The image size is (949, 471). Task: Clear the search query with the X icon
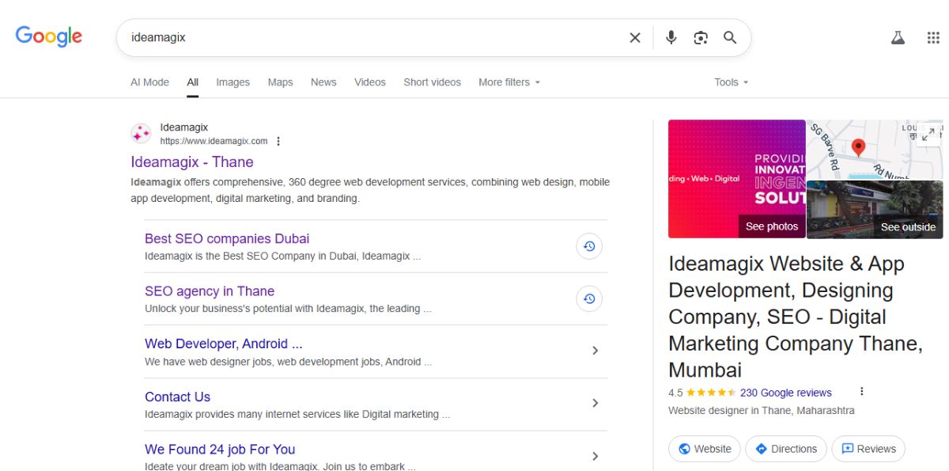(x=635, y=36)
